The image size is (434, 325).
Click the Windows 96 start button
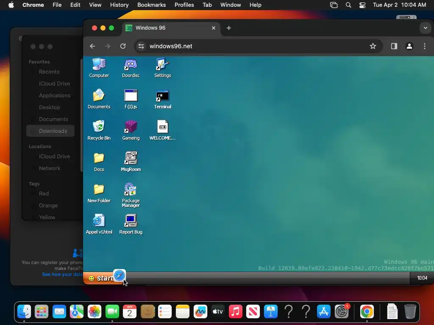100,278
